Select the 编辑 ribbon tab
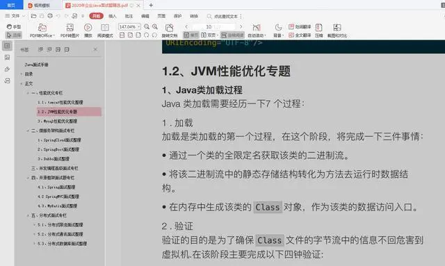Screen dimensions: 445x266 tap(145, 16)
